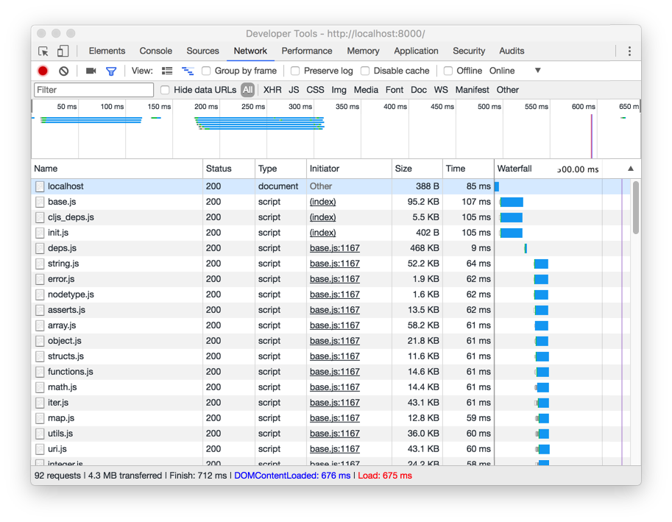Viewport: 672px width, 522px height.
Task: Open base.js:1167 initiator link for map.js
Action: coord(335,418)
